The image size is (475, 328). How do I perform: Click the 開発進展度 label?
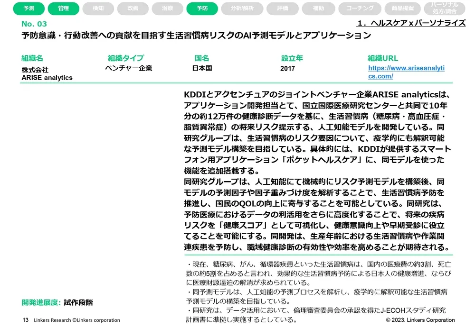[x=41, y=302]
